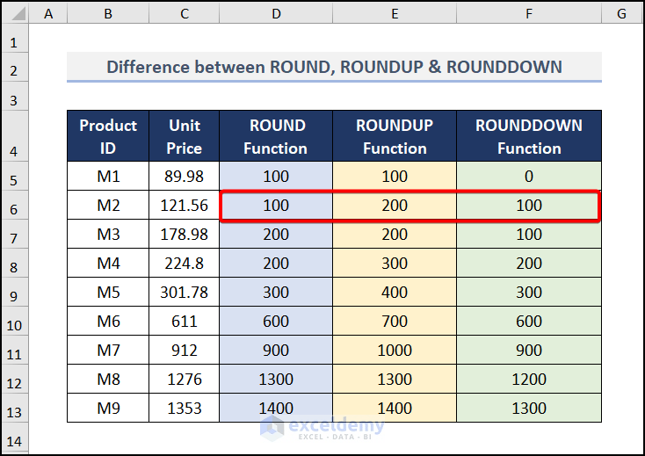Select ROUND result for M2
645x456 pixels.
coord(276,206)
